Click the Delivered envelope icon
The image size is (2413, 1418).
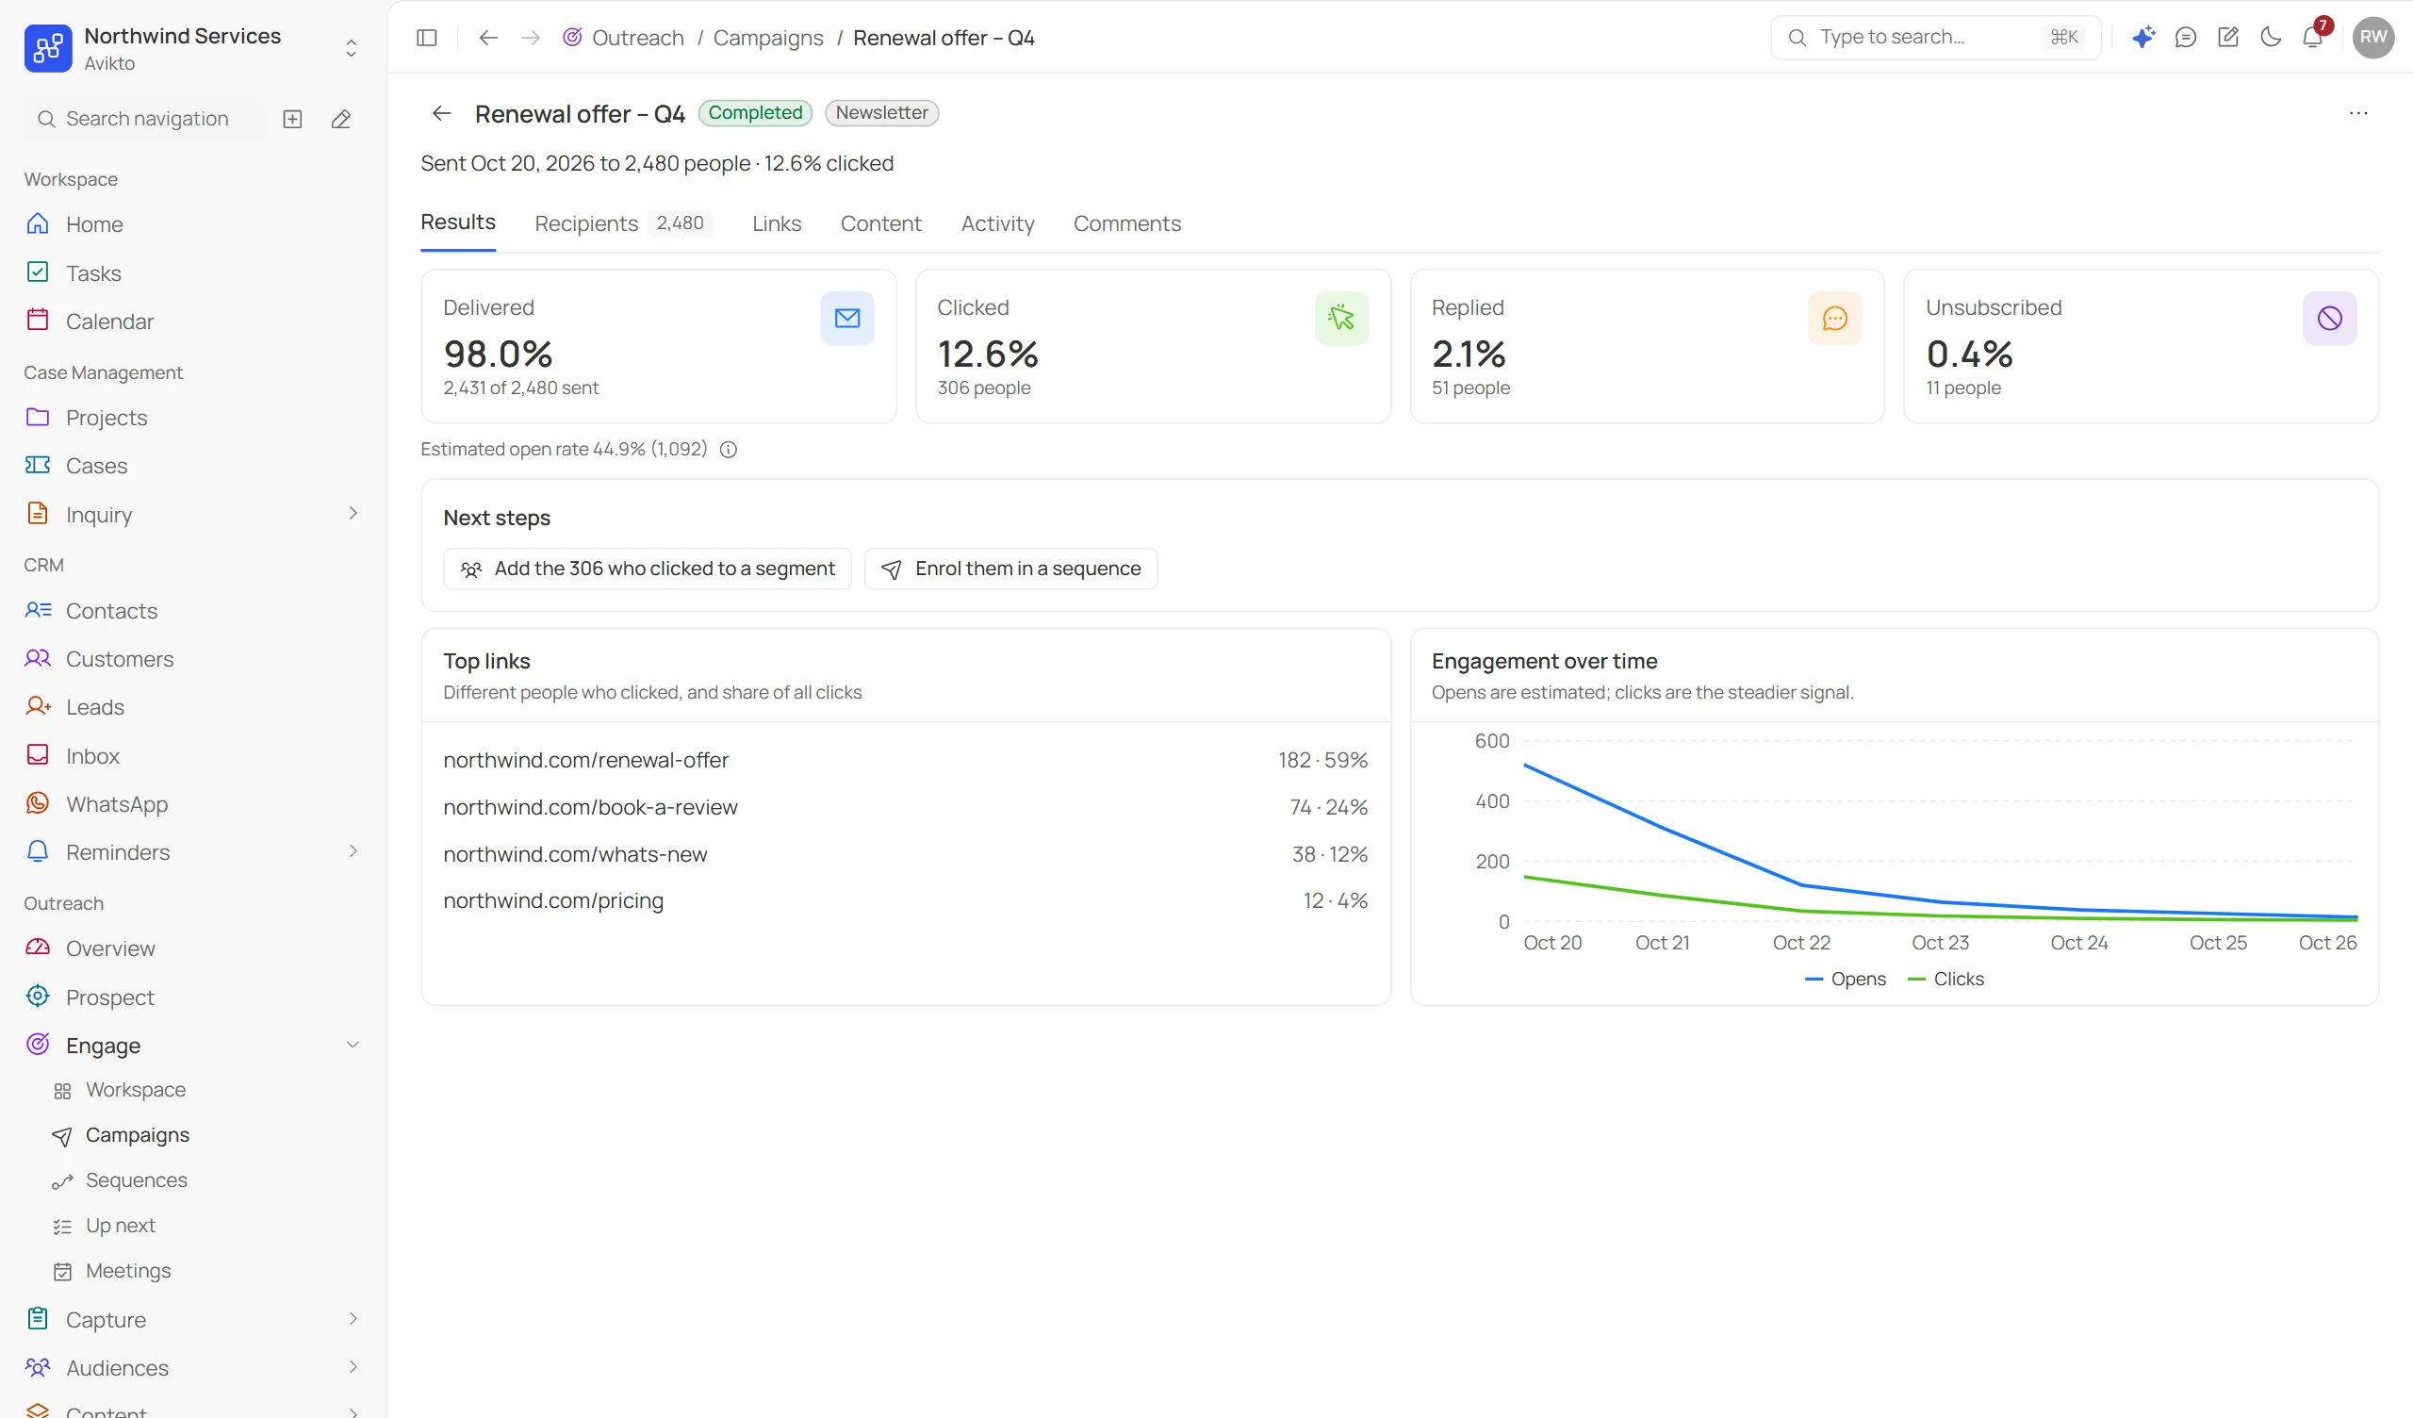[847, 318]
